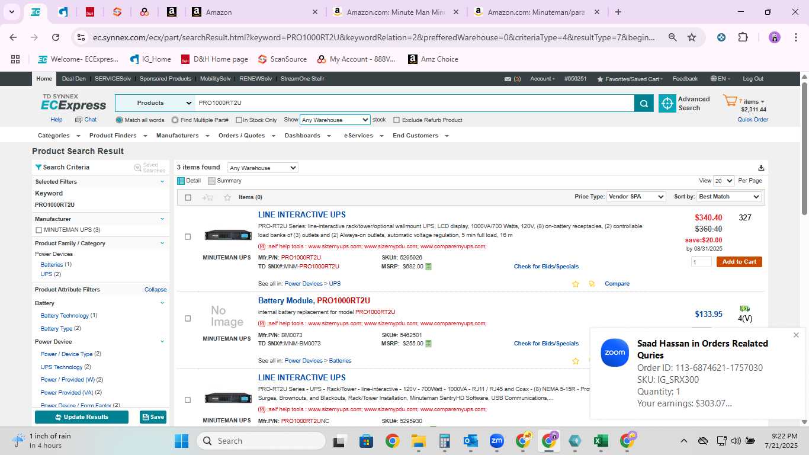Open End Customers menu
Screen dimensions: 809x455
pyautogui.click(x=420, y=136)
